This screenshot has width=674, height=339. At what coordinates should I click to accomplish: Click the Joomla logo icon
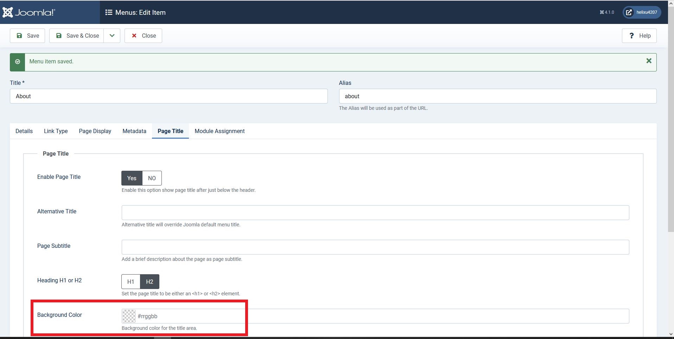click(x=8, y=12)
